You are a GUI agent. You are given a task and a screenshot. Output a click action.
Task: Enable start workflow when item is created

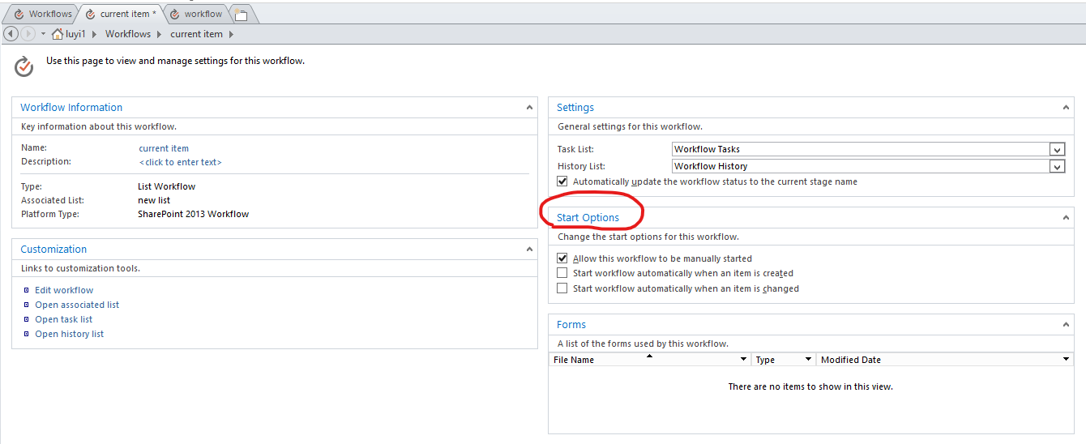[x=562, y=273]
